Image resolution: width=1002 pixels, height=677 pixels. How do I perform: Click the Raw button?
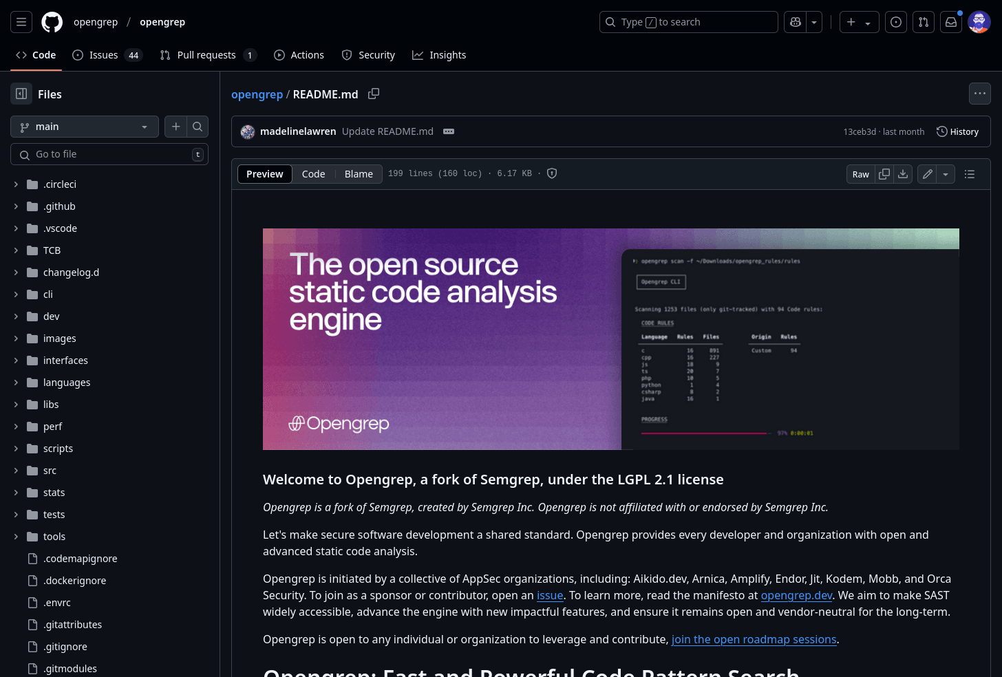point(860,174)
